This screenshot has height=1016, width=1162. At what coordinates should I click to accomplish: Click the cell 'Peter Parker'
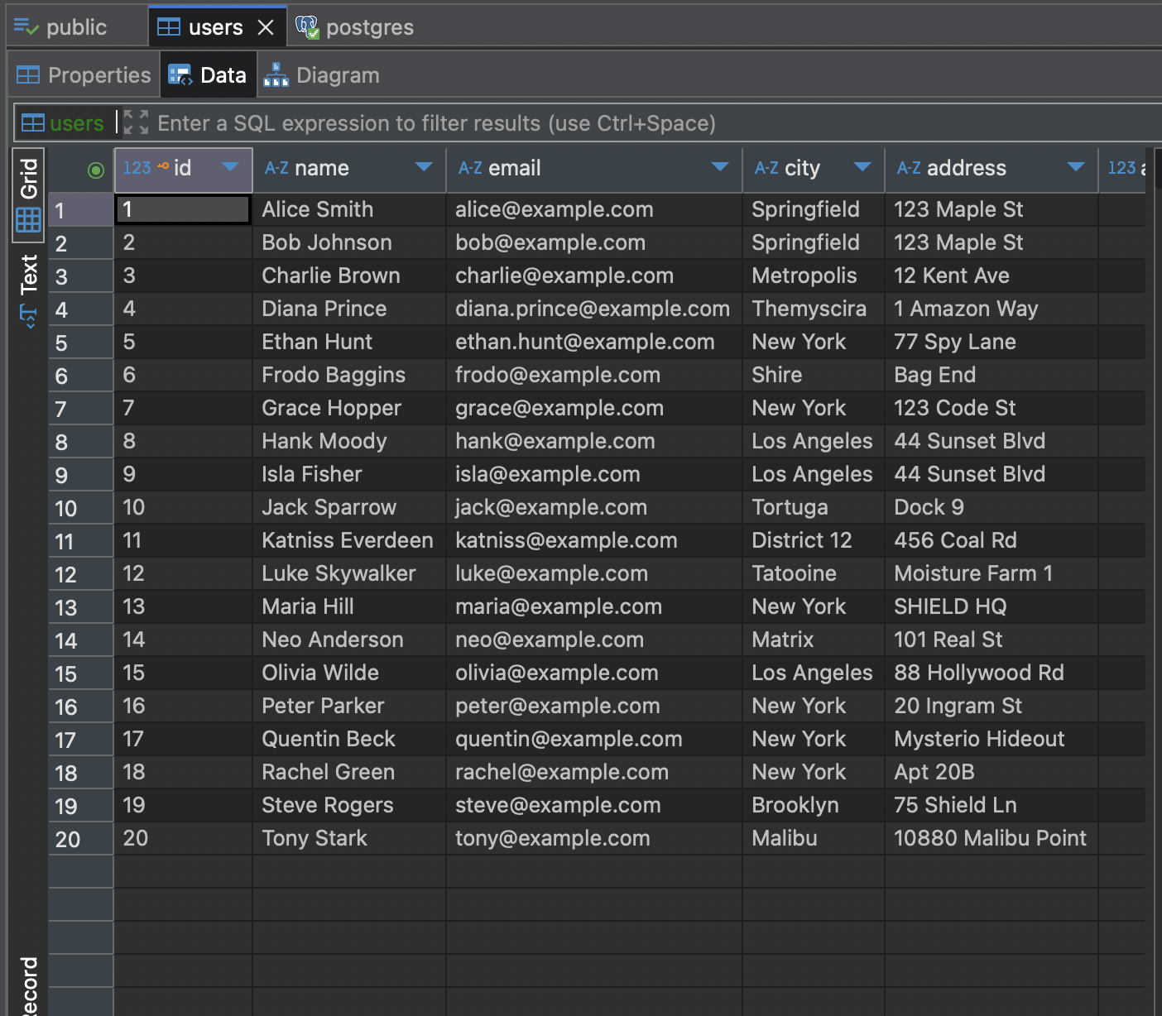[349, 706]
